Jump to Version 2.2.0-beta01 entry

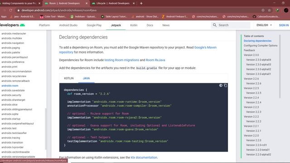click(258, 150)
